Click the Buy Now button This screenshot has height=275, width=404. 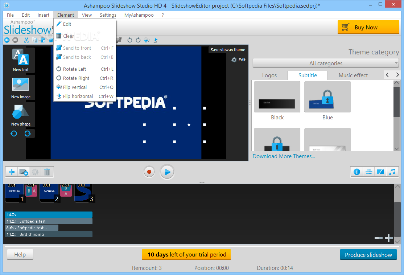[368, 27]
